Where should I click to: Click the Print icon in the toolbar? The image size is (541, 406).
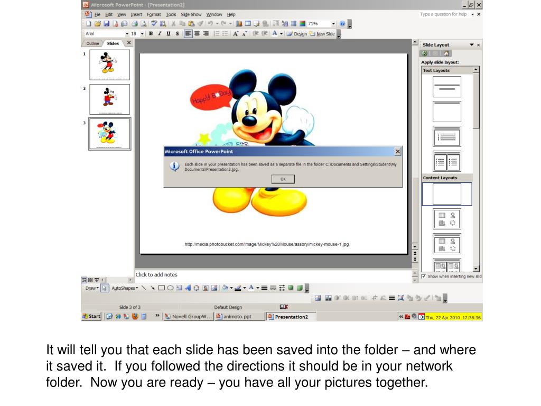tap(135, 24)
